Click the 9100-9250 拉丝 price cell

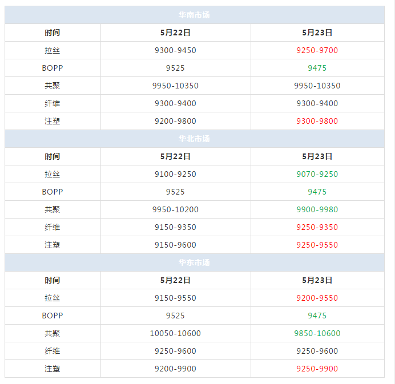[175, 174]
